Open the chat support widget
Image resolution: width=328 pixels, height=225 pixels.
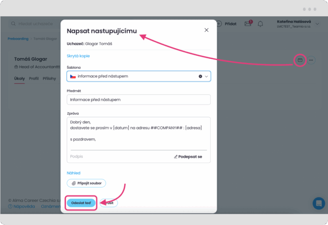(319, 203)
